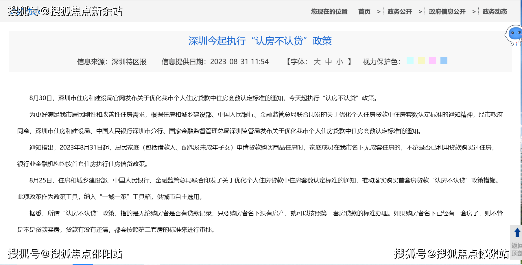
Task: Set font size to 小 (small)
Action: pyautogui.click(x=340, y=62)
